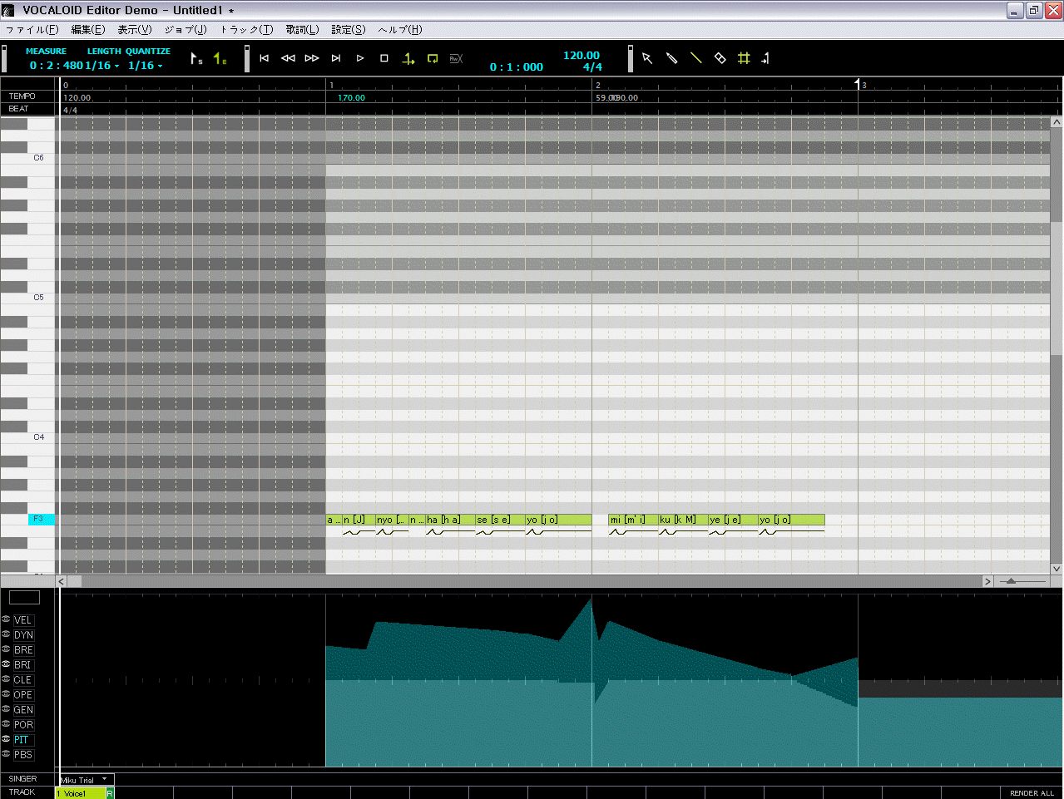
Task: Open the 設定(S) menu
Action: click(x=349, y=29)
